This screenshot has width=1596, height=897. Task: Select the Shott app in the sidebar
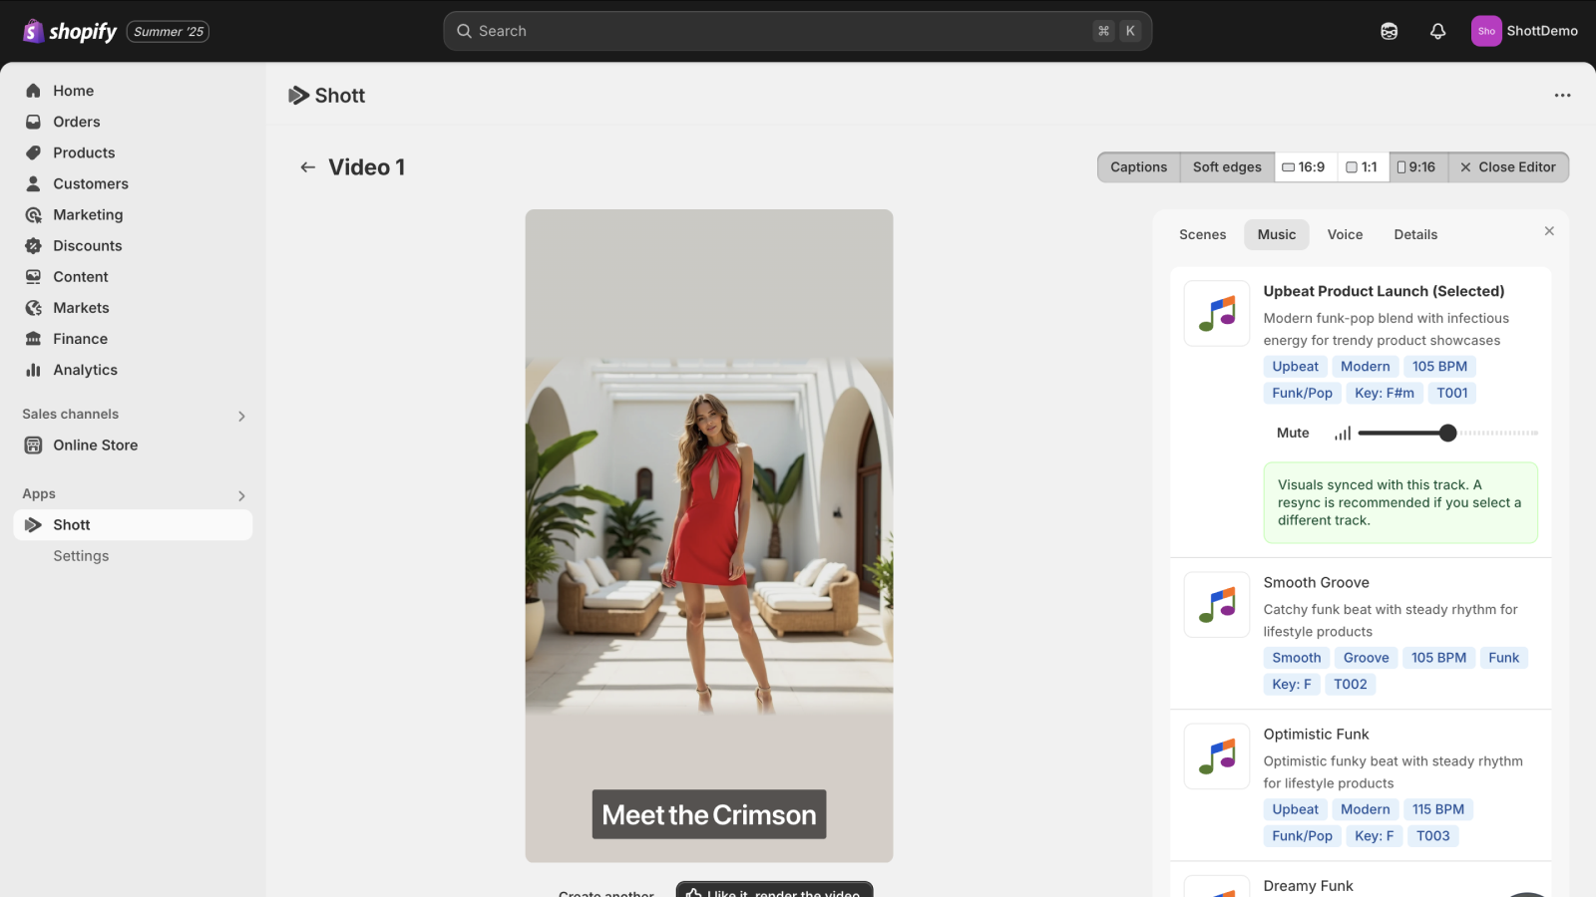133,524
